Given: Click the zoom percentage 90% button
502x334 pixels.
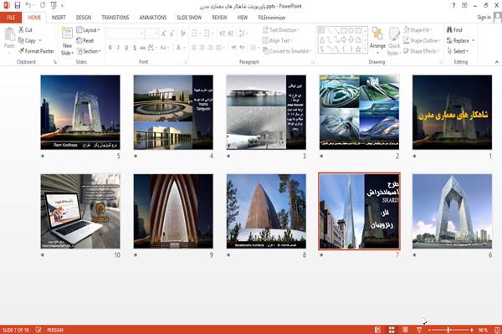Looking at the screenshot, I should click(x=483, y=330).
